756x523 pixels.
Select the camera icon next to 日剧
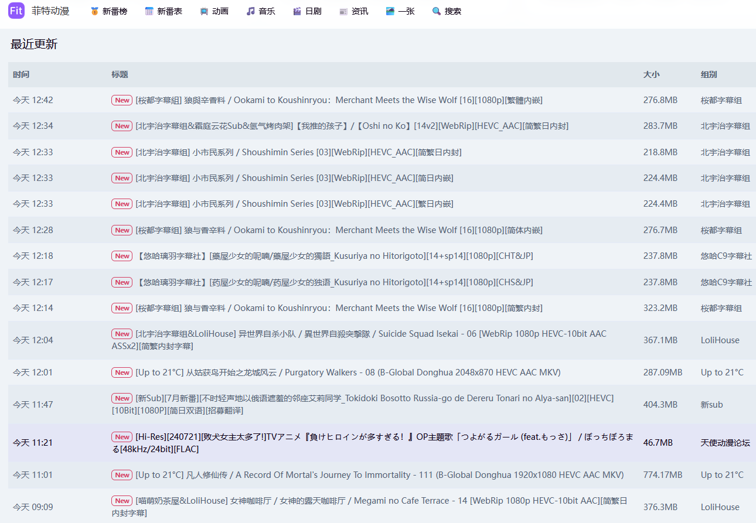[297, 11]
